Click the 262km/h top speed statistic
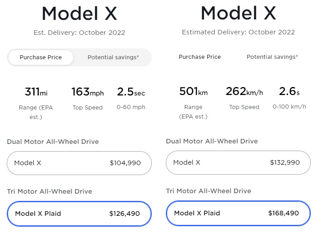 tap(244, 92)
